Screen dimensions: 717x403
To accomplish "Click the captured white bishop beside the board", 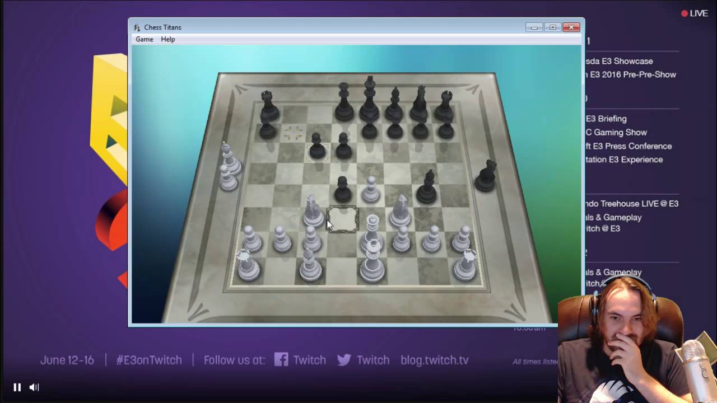I will (229, 158).
